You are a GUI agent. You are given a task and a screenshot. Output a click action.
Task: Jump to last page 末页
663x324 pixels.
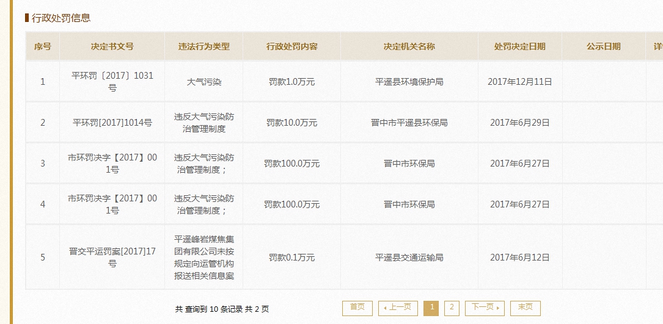point(525,308)
